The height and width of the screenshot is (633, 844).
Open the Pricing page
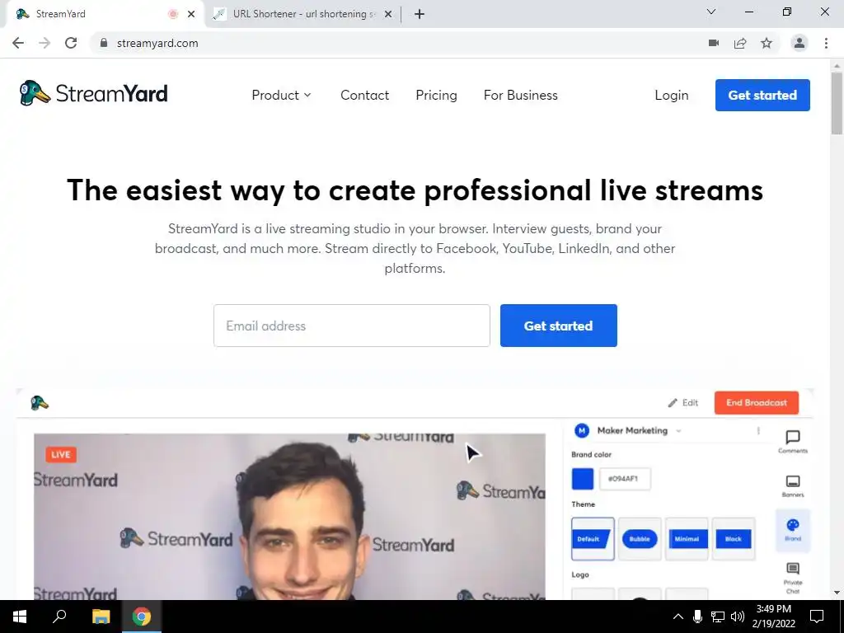click(436, 96)
